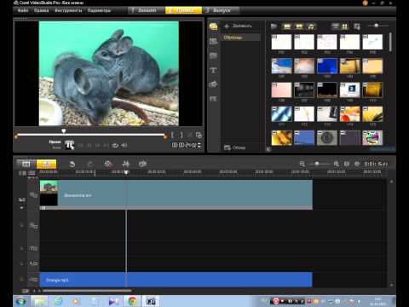
Task: Click the Undo arrow in timeline toolbar
Action: pyautogui.click(x=72, y=164)
